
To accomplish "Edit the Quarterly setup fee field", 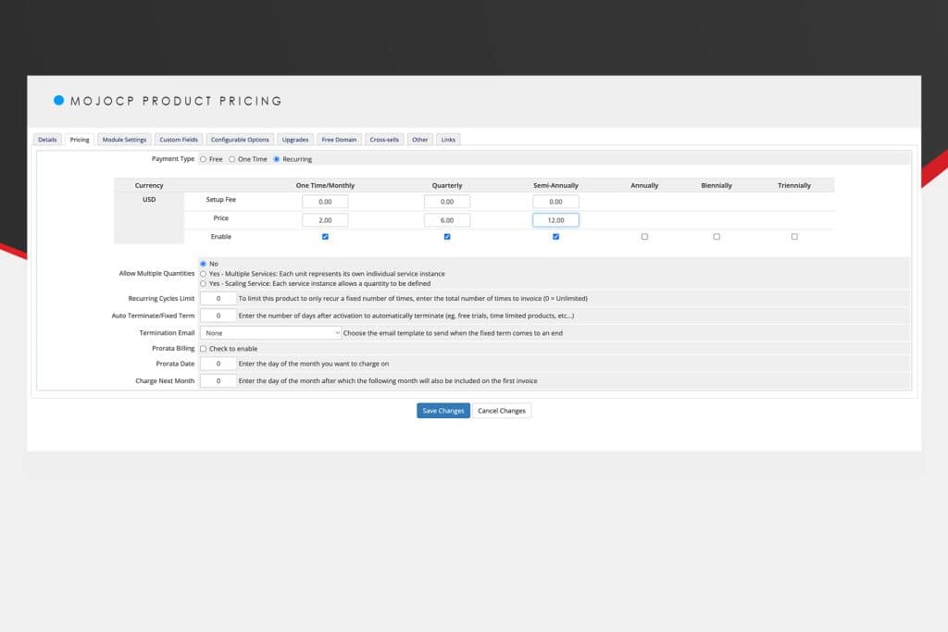I will 447,202.
